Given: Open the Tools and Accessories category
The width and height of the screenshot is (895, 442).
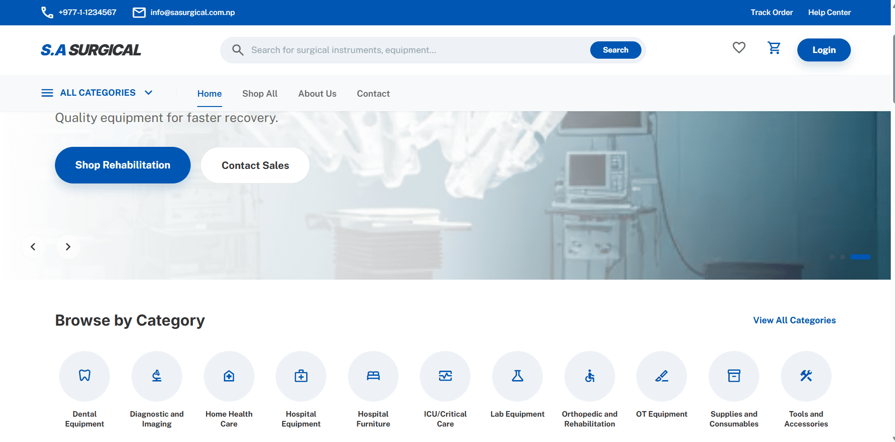Looking at the screenshot, I should point(806,376).
